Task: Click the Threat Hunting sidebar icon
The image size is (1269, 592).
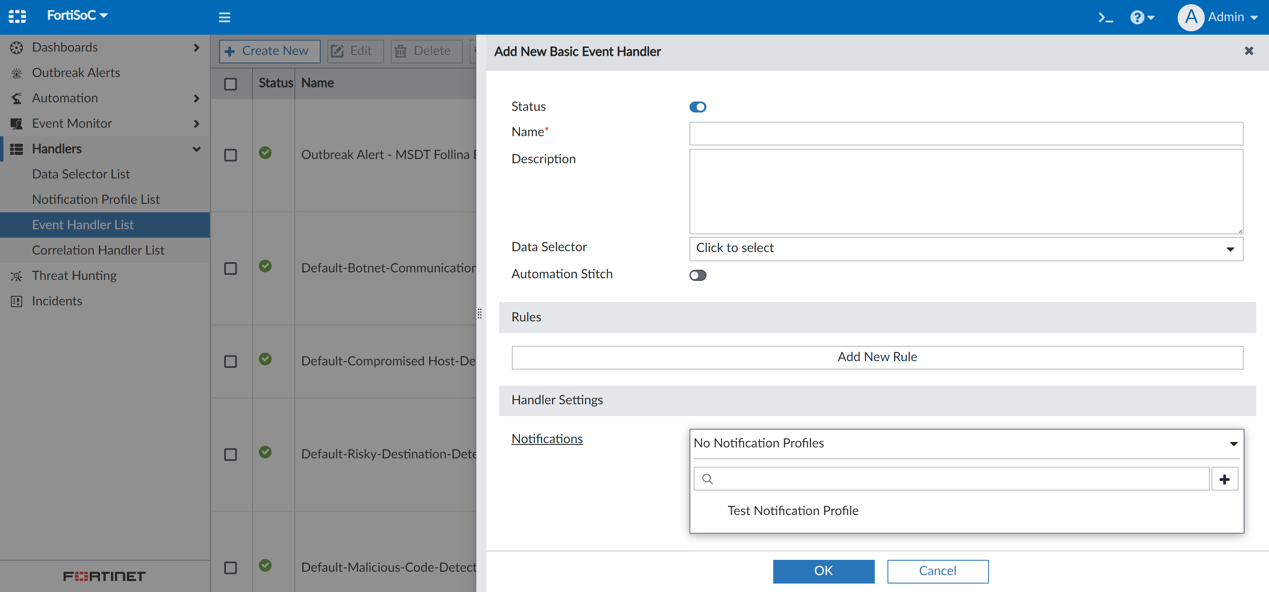Action: [x=16, y=276]
